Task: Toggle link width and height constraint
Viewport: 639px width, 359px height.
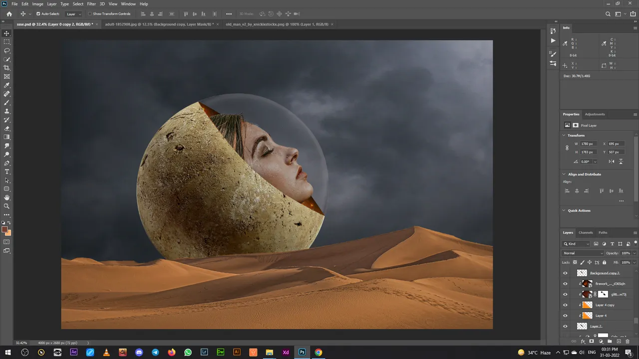Action: pos(567,148)
